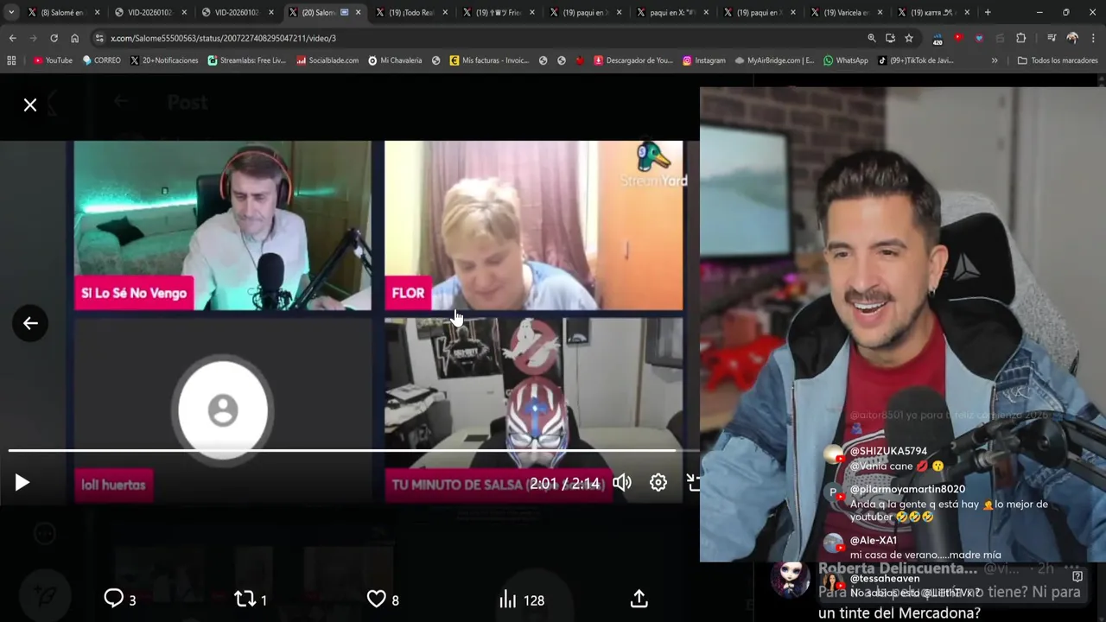The height and width of the screenshot is (622, 1106).
Task: Open Chrome three-dot menu
Action: (1093, 38)
